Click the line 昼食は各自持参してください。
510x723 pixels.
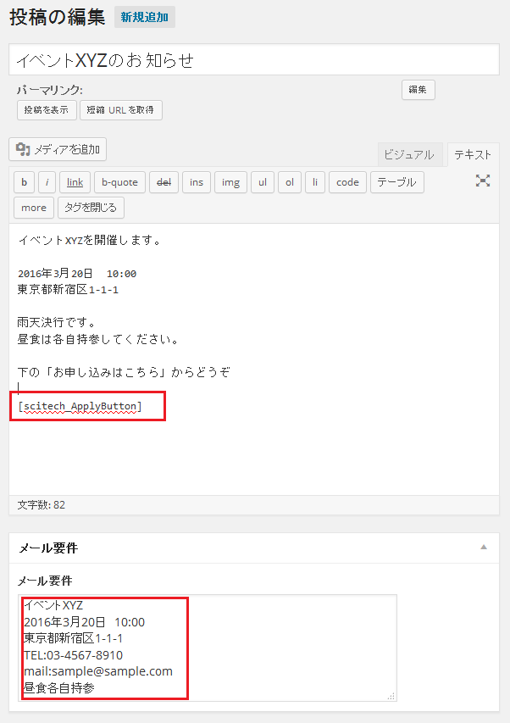point(98,339)
